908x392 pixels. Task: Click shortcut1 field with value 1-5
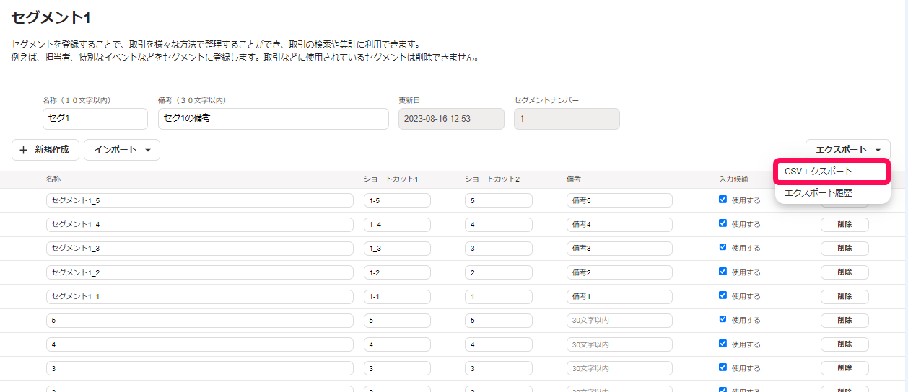point(397,200)
